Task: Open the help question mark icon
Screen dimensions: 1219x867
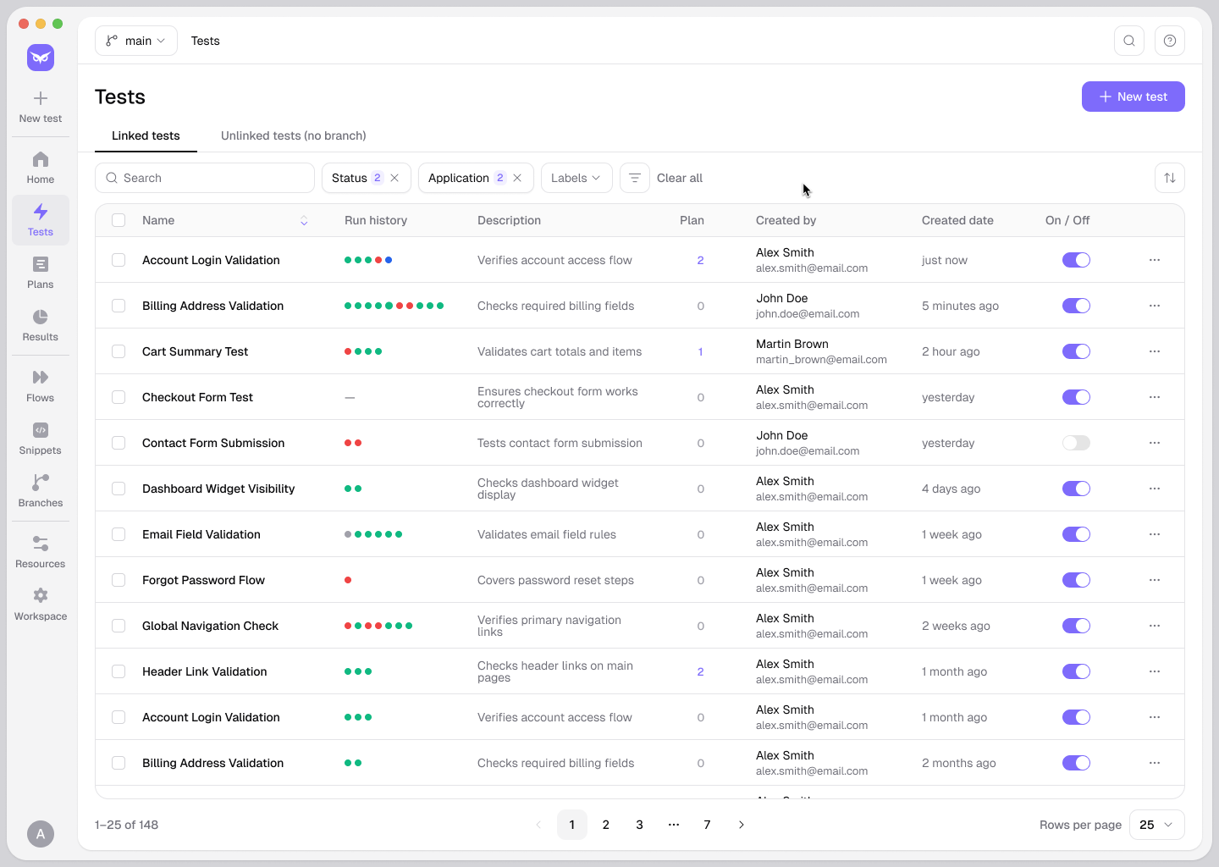Action: tap(1170, 41)
